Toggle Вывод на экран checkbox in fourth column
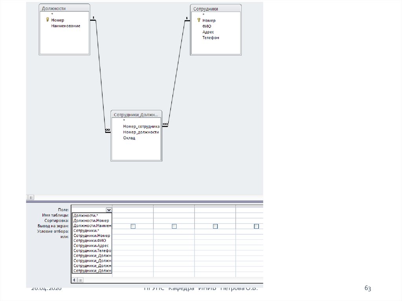Screen dimensions: 402x301 215,226
